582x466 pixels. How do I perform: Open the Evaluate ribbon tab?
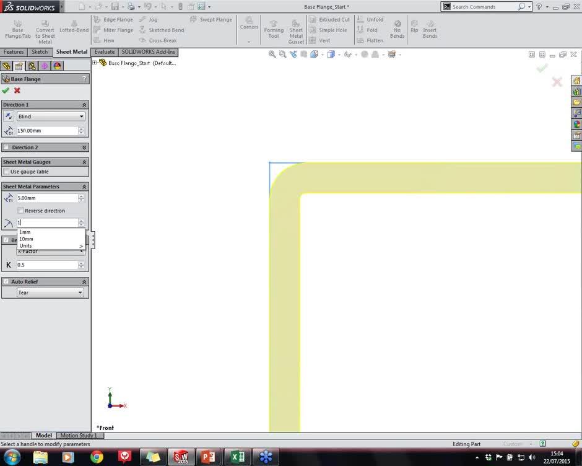pos(104,51)
